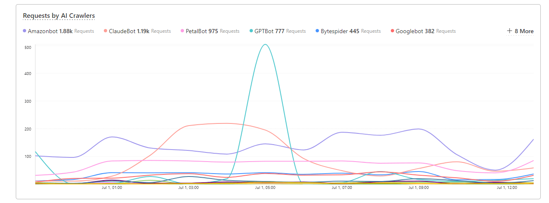Click the GPTBot teal legend dot
Screen dimensions: 549x203
251,31
